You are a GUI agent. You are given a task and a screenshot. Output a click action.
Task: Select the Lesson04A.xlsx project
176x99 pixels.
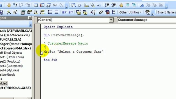[15, 48]
